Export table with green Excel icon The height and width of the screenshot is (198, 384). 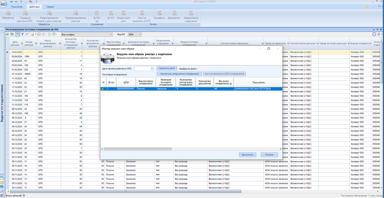pos(7,34)
